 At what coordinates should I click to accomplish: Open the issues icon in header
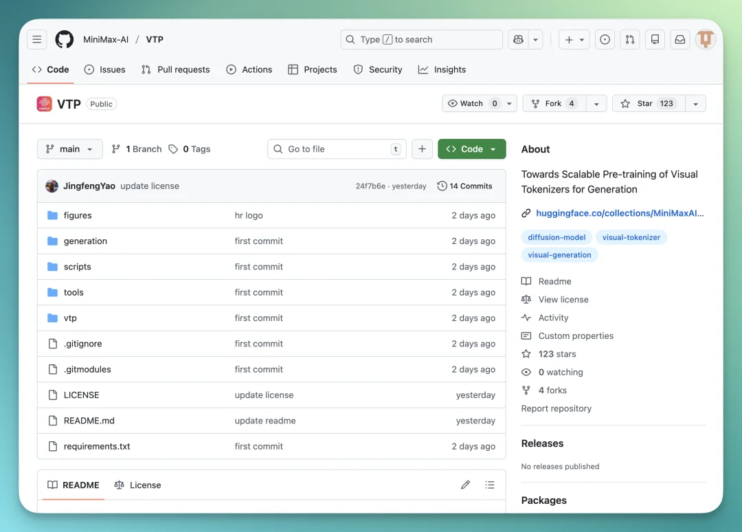pyautogui.click(x=605, y=40)
